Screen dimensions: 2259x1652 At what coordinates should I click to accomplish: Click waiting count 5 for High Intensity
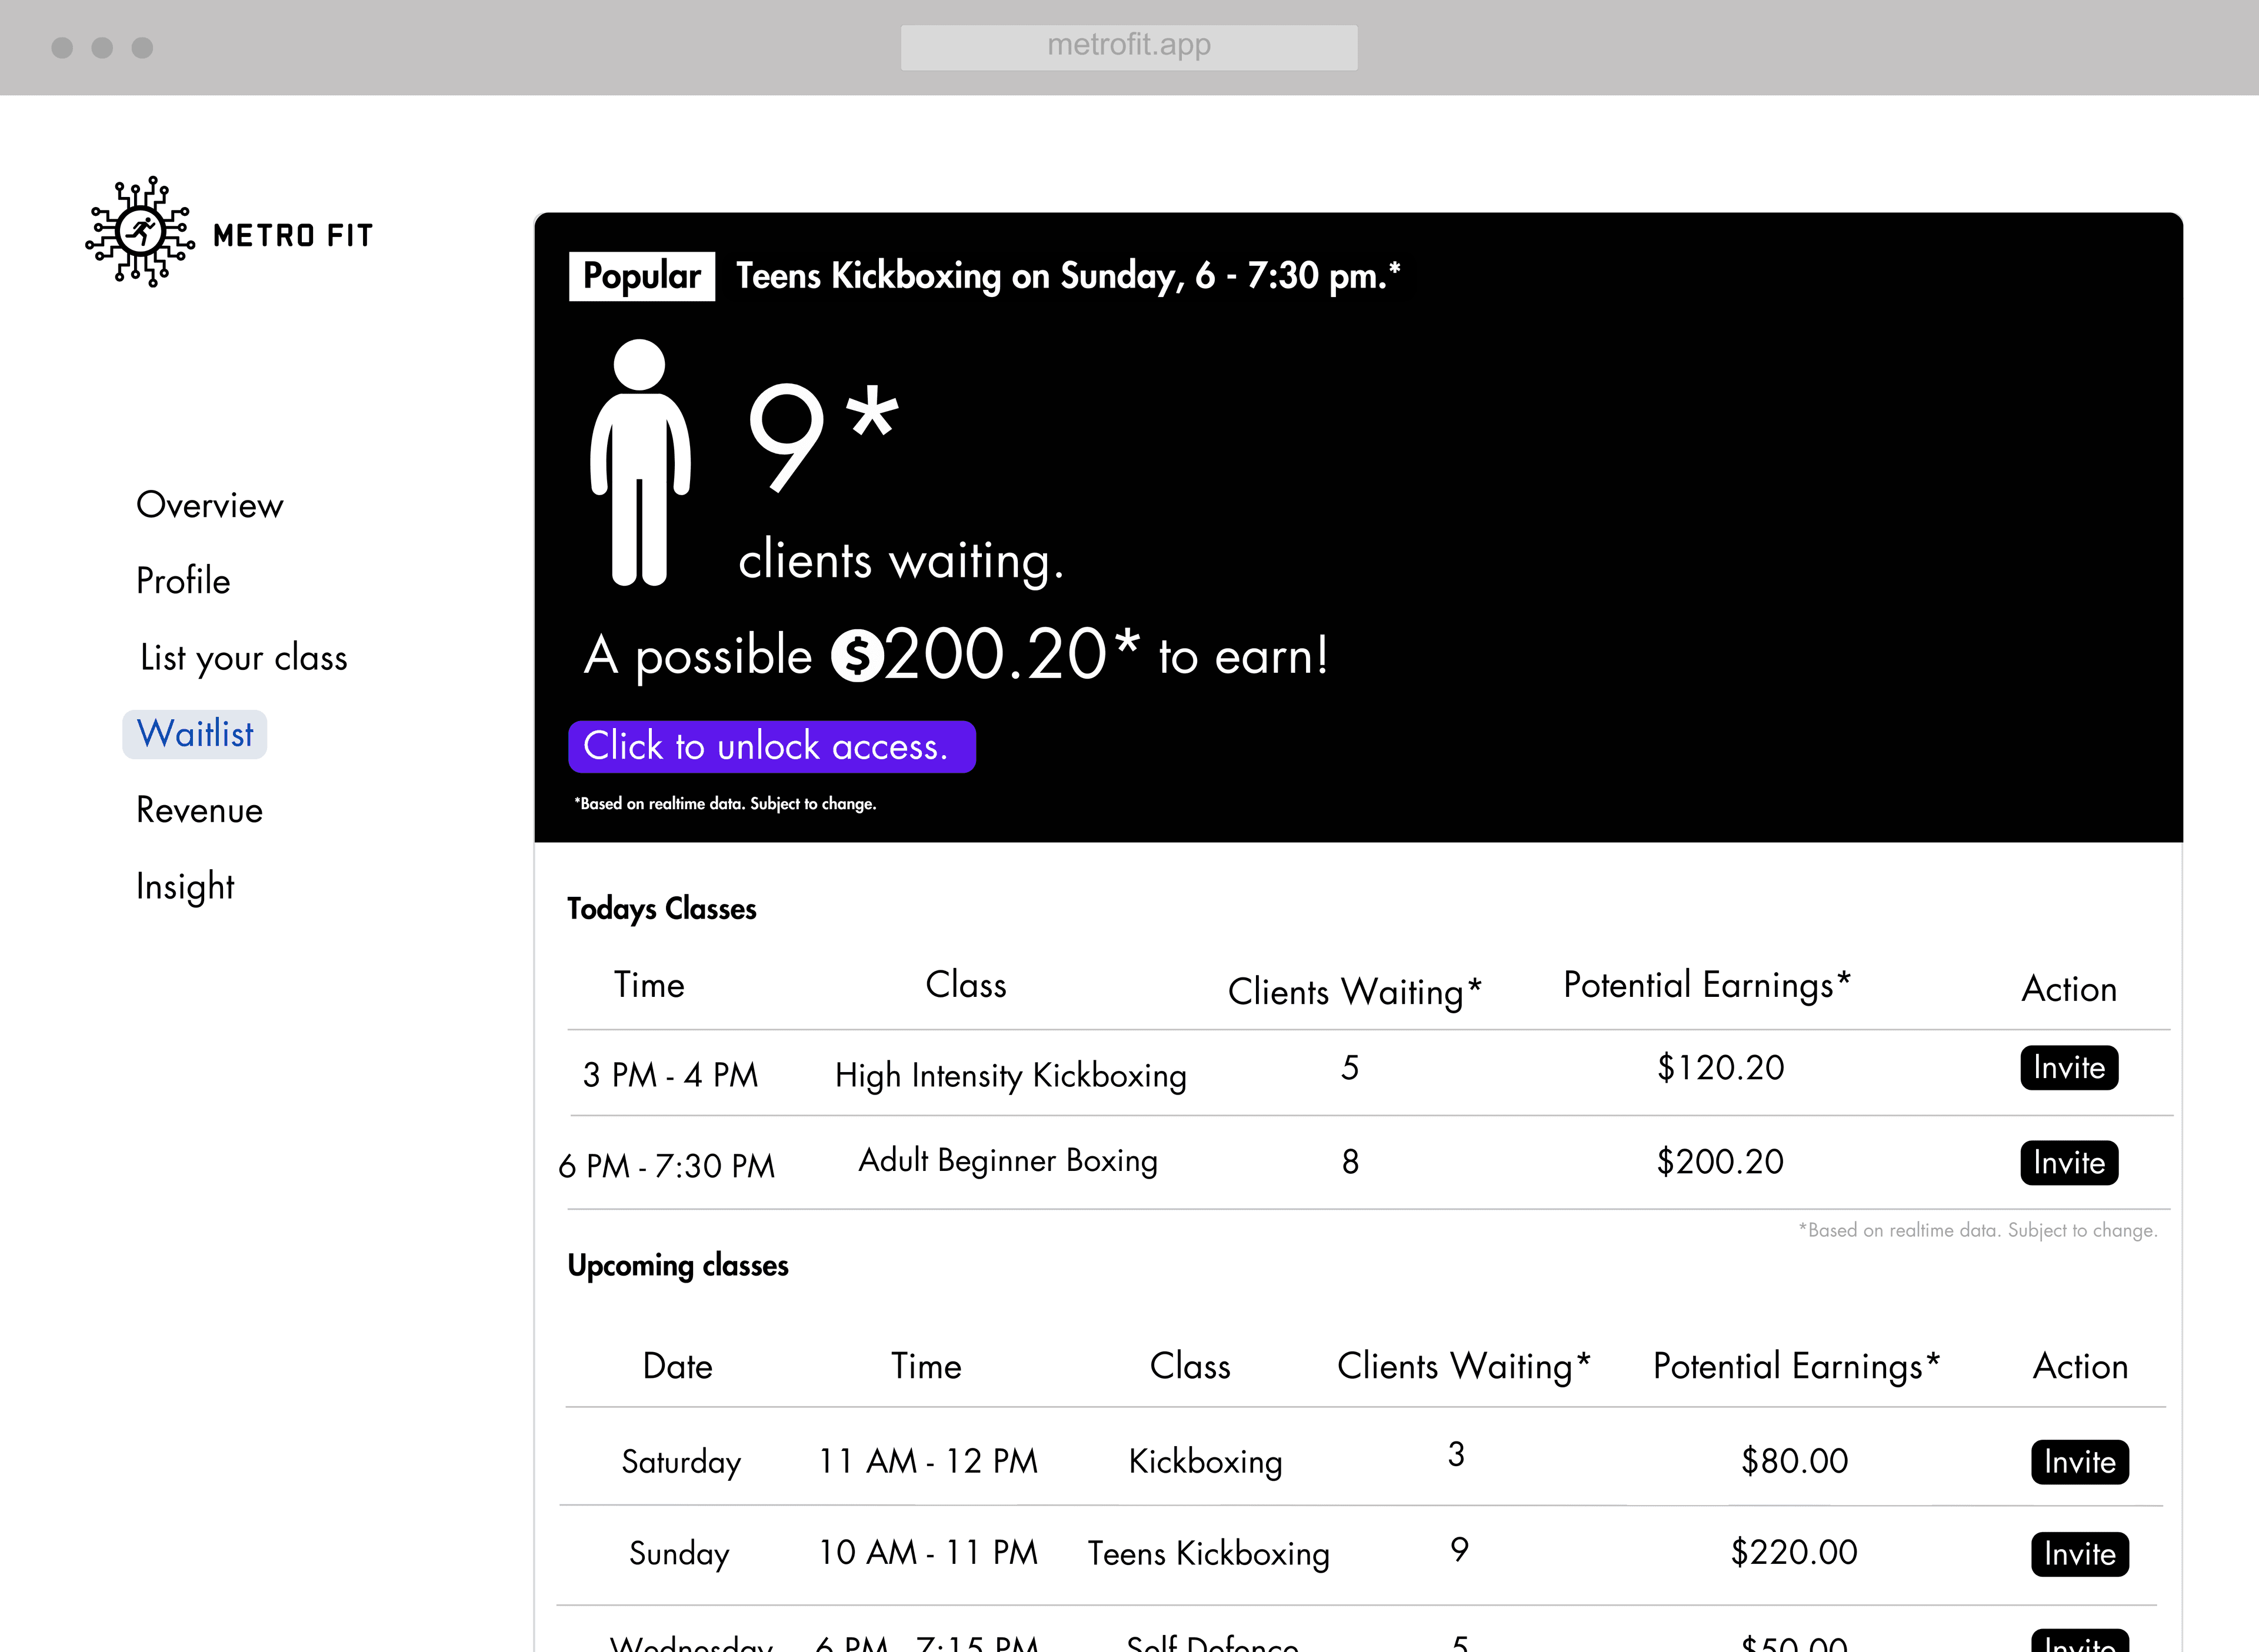[1350, 1068]
